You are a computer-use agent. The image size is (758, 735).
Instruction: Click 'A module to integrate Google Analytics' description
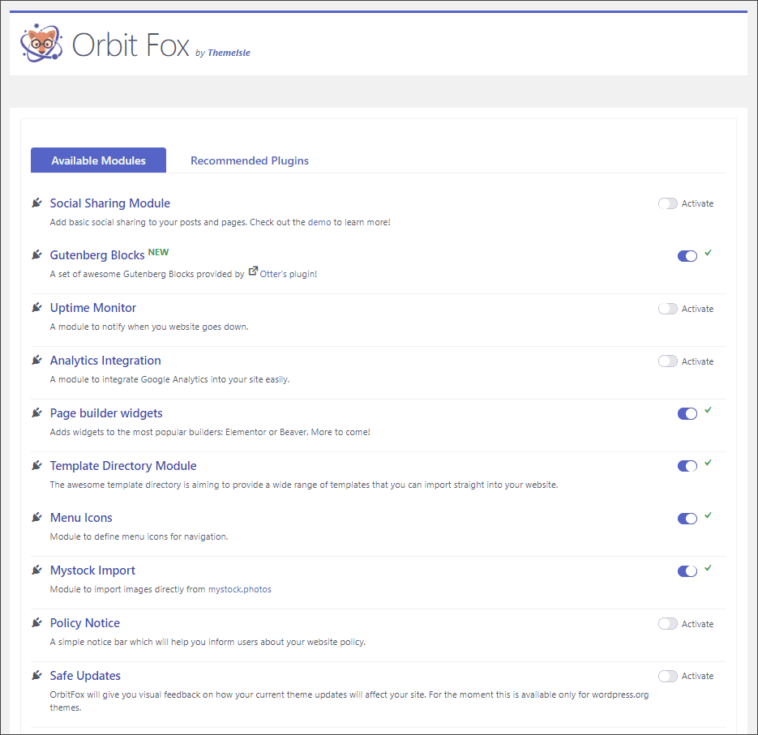pyautogui.click(x=169, y=380)
